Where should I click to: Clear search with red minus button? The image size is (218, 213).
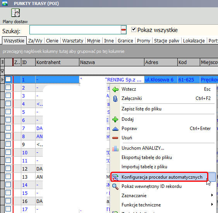click(124, 30)
